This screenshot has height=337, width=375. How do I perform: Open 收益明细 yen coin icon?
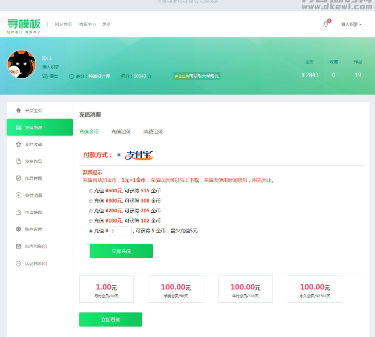[18, 195]
